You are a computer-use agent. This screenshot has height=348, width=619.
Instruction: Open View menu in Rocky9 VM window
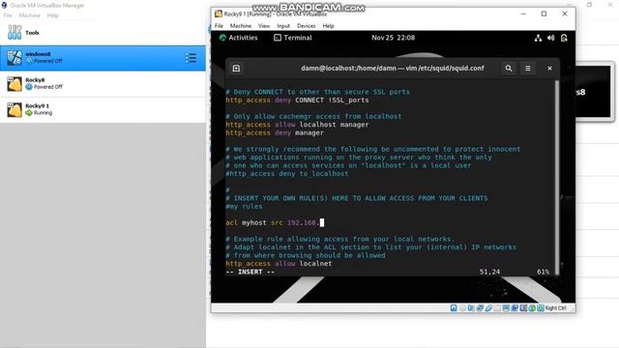[264, 26]
